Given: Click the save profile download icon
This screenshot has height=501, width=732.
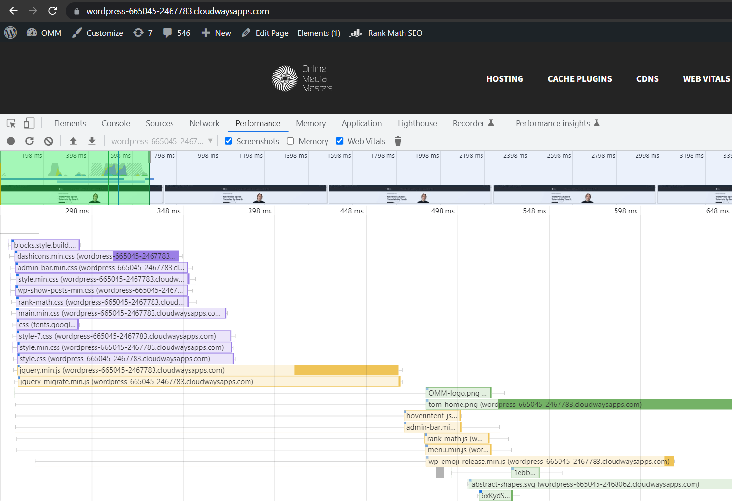Looking at the screenshot, I should pyautogui.click(x=92, y=141).
